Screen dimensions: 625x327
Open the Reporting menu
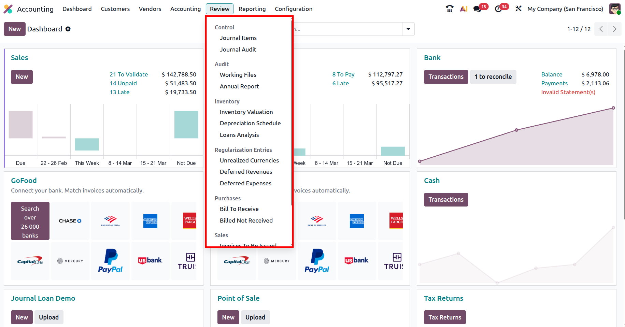pos(252,9)
